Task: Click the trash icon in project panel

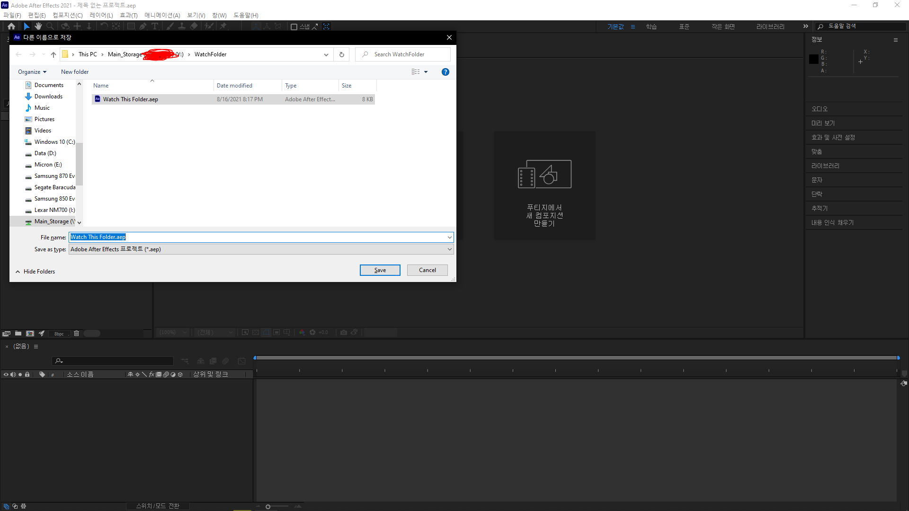Action: [x=76, y=334]
